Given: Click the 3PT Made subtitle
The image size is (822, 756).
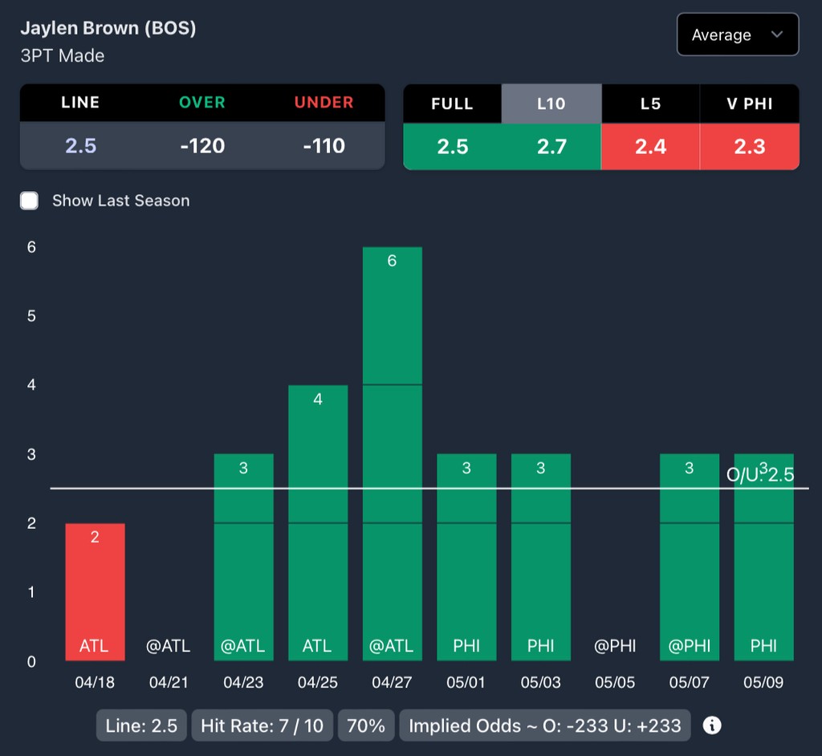Looking at the screenshot, I should point(63,55).
